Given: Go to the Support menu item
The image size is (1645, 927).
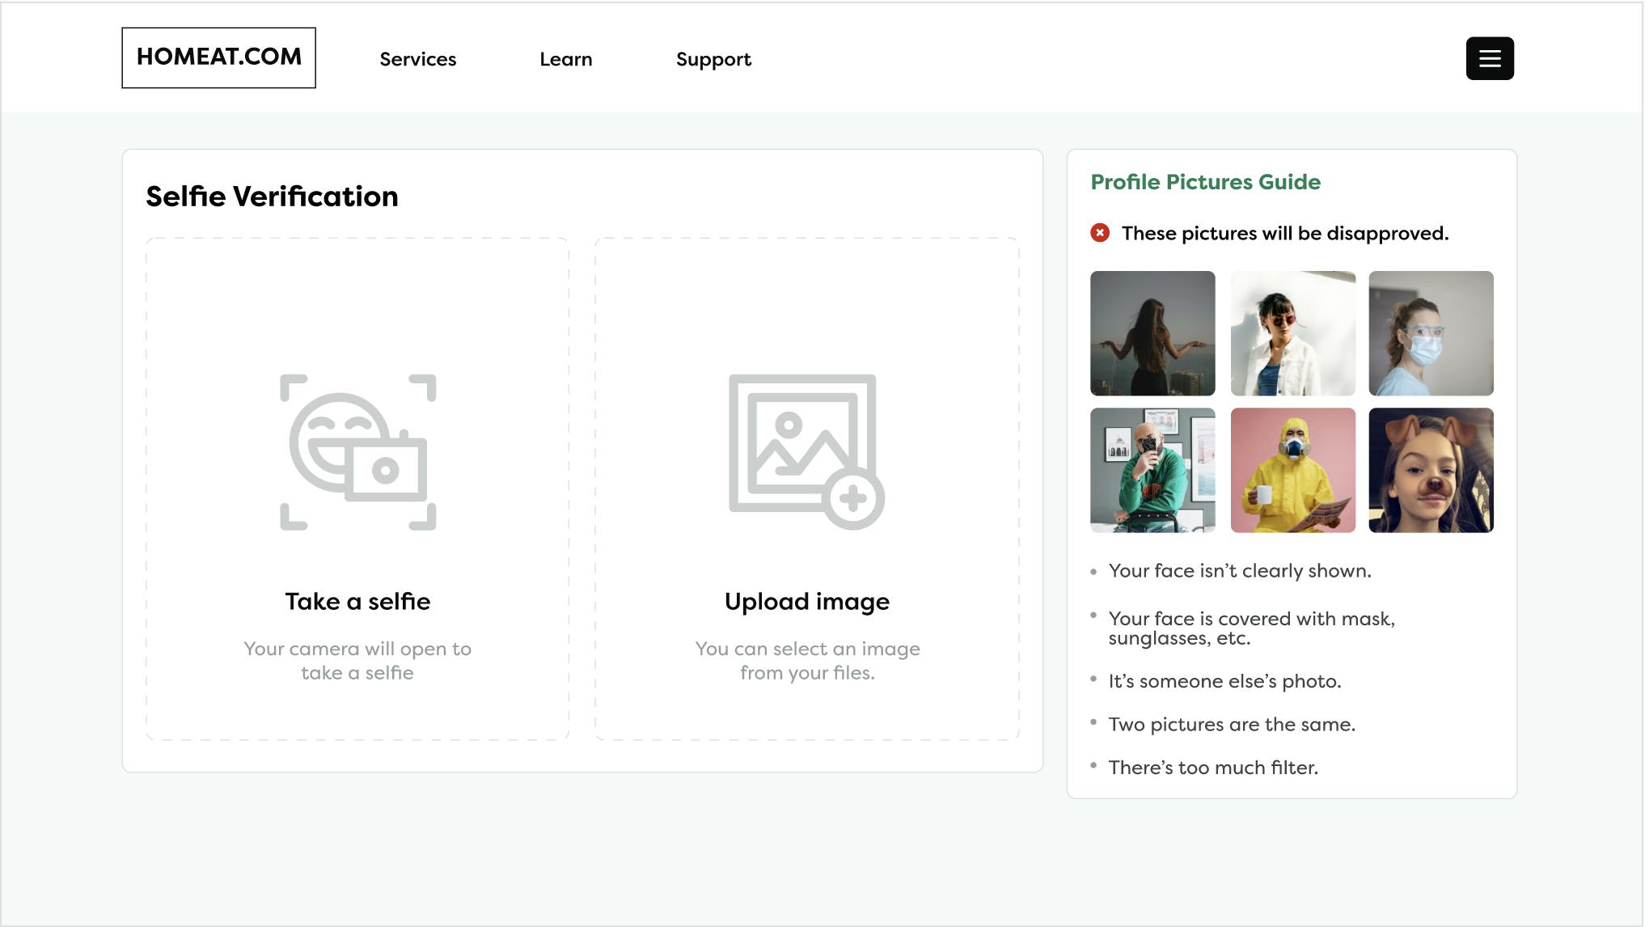Looking at the screenshot, I should tap(713, 59).
